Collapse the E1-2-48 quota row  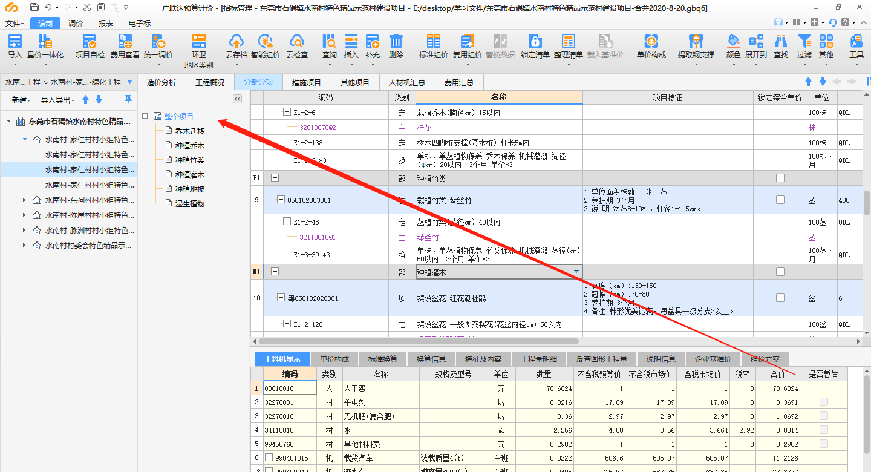coord(287,222)
